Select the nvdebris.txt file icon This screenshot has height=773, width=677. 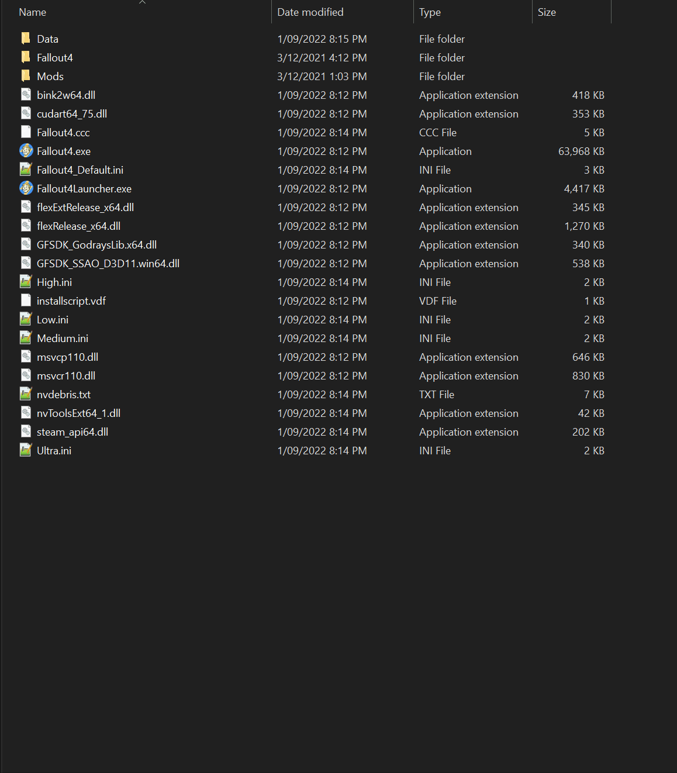[26, 394]
